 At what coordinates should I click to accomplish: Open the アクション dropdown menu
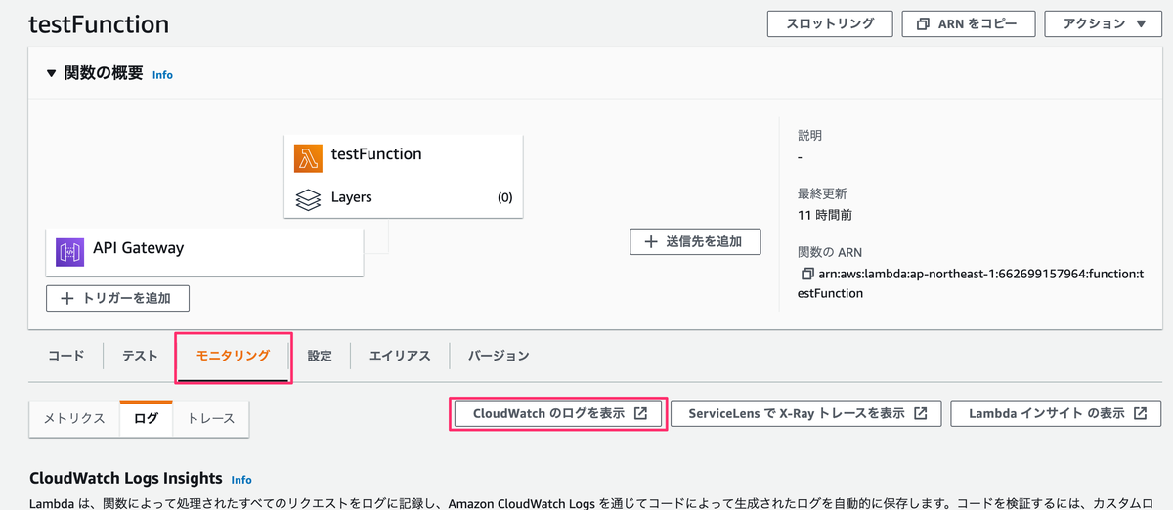click(x=1105, y=24)
